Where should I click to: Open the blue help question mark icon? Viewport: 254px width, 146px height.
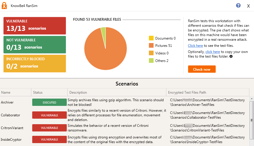238,6
